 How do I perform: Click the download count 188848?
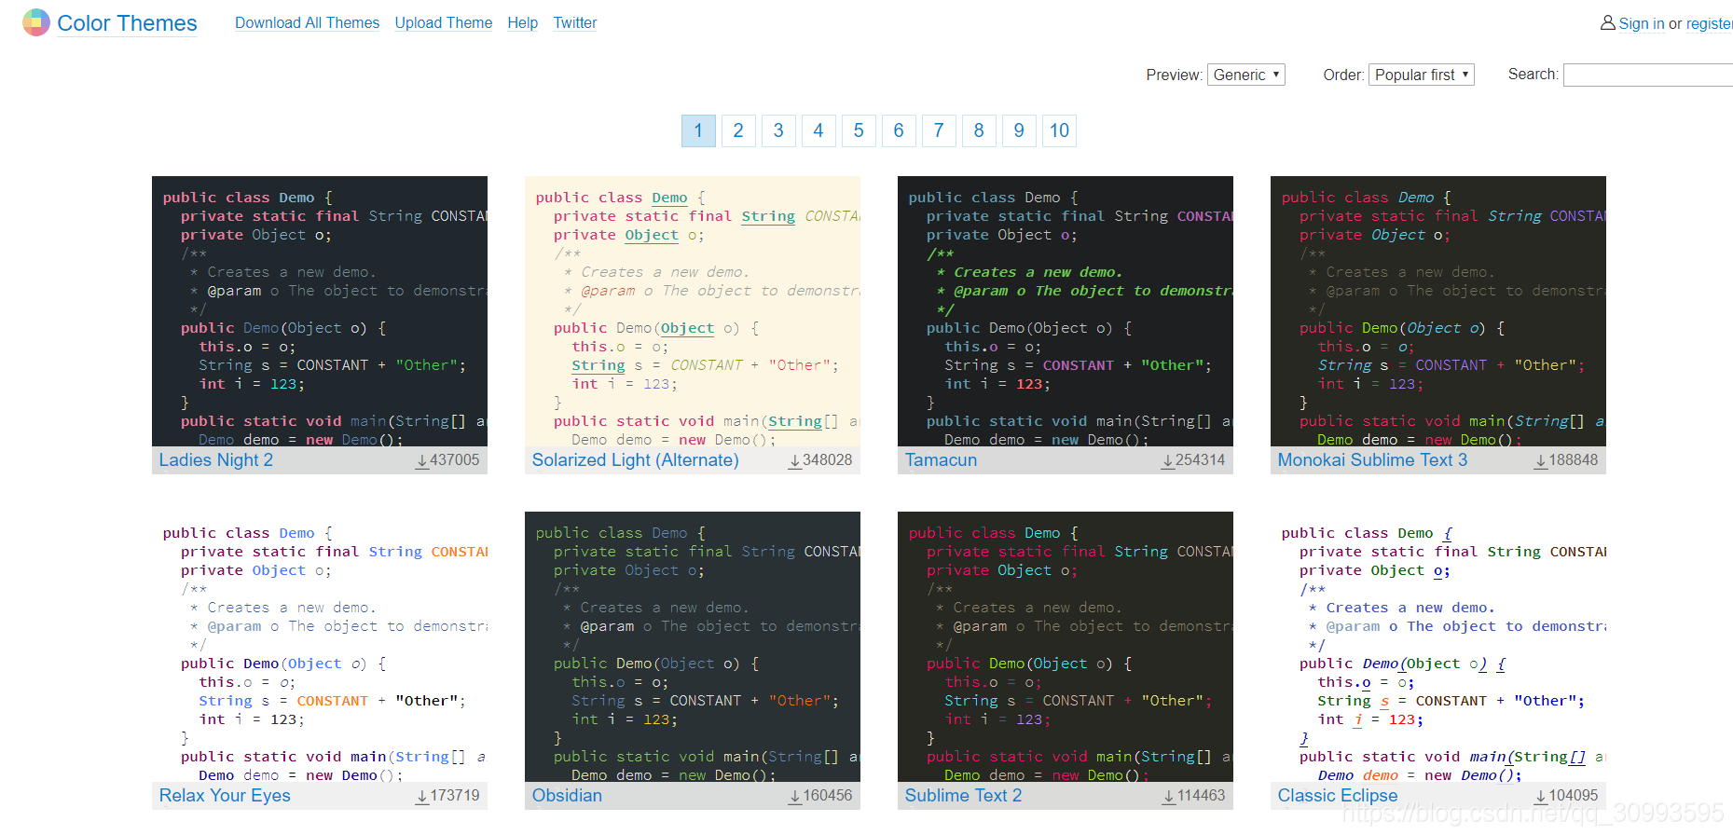point(1574,460)
